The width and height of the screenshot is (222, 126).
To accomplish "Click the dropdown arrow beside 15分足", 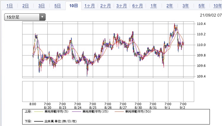I will click(42, 17).
